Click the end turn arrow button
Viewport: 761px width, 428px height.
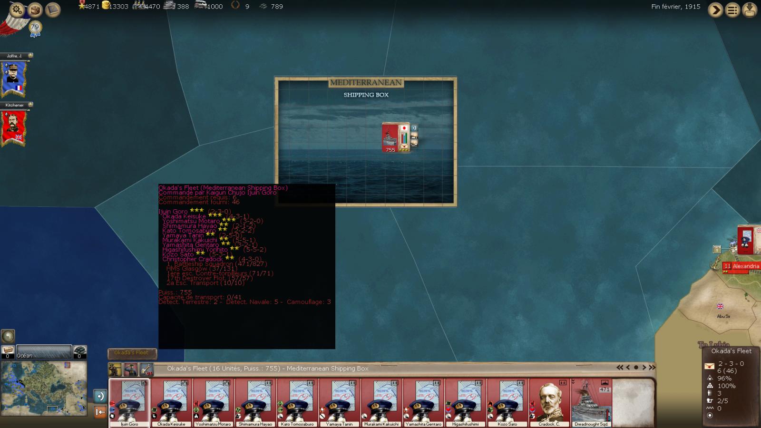(x=715, y=10)
